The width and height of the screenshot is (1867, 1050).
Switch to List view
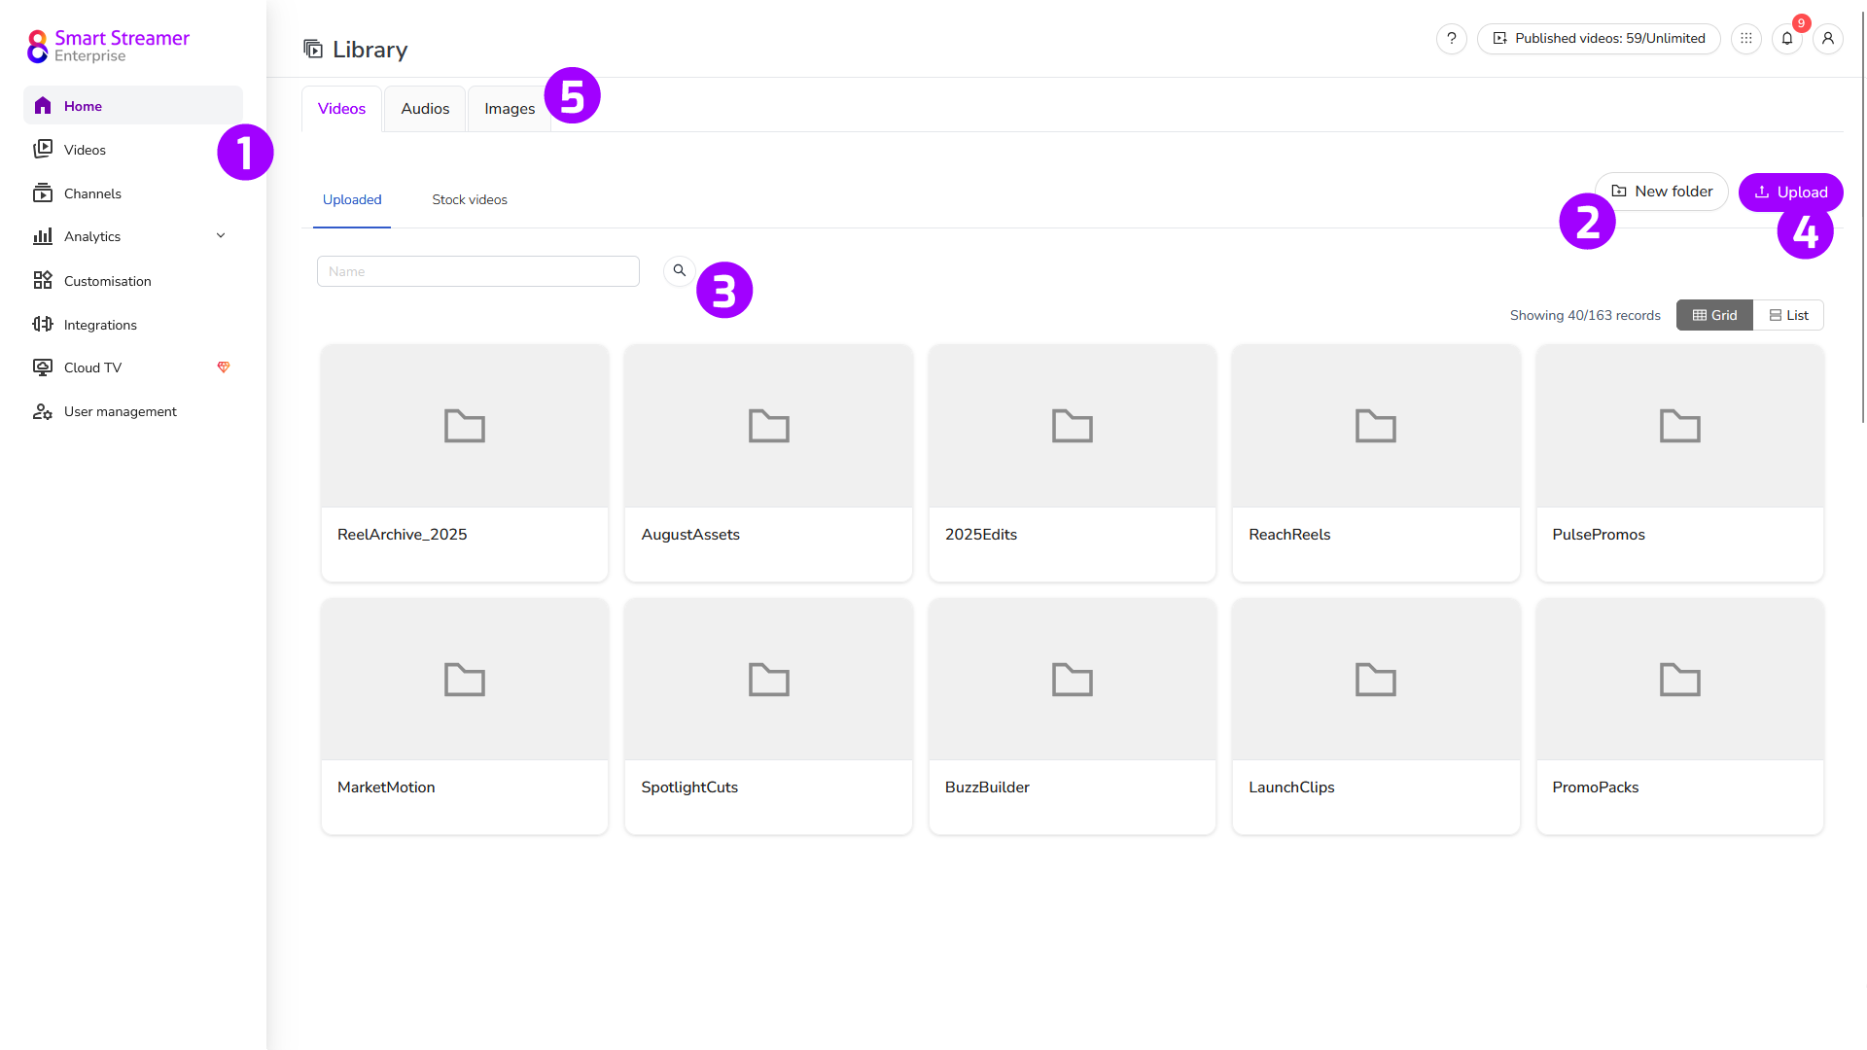(1788, 315)
